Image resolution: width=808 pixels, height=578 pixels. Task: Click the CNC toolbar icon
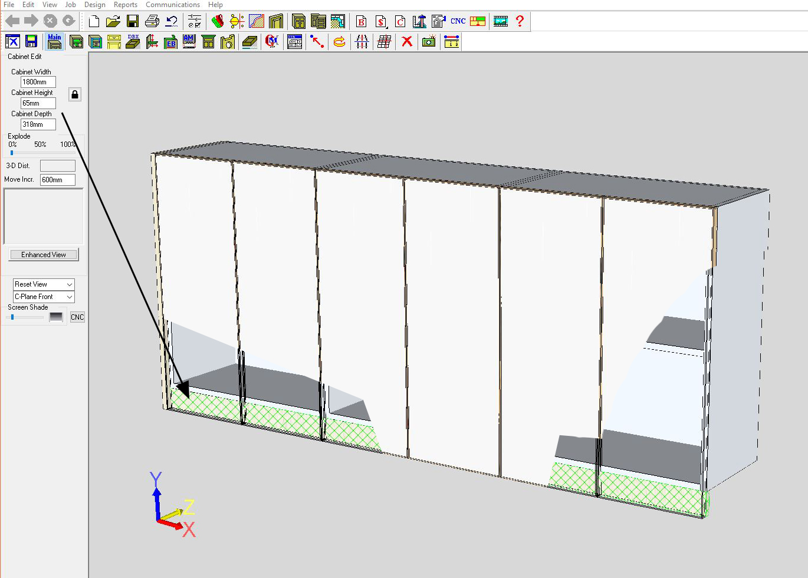tap(458, 21)
